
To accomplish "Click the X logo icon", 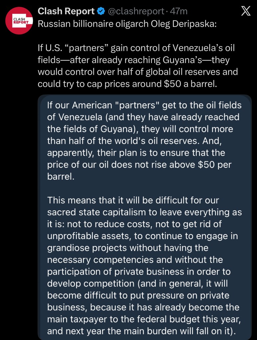I will pos(245,12).
